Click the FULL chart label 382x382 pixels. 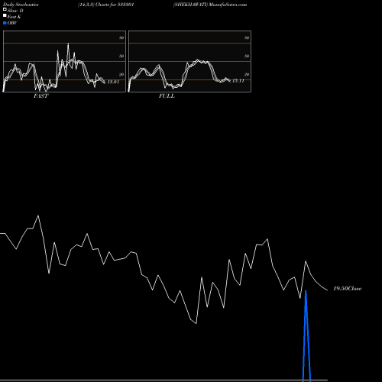point(167,95)
